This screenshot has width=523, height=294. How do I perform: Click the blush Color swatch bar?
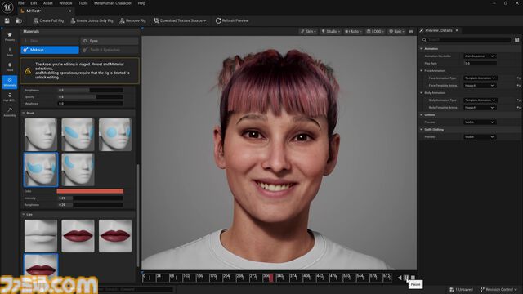(x=90, y=191)
